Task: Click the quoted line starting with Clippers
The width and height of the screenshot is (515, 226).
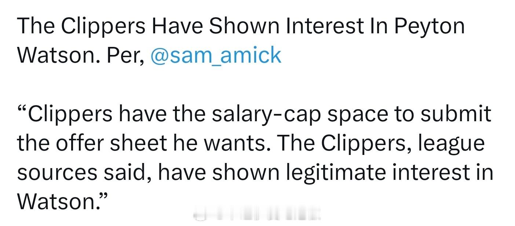Action: [x=254, y=114]
